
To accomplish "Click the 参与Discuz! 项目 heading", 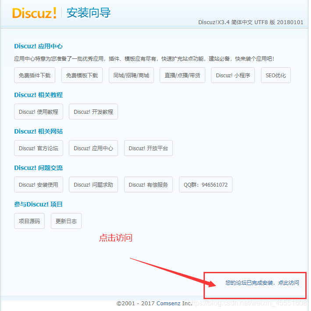I will click(38, 204).
